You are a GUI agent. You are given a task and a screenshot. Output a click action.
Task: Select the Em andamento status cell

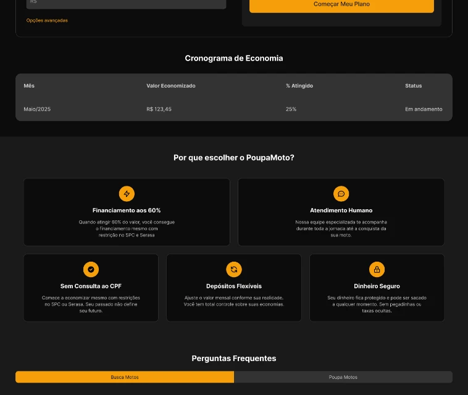click(424, 109)
